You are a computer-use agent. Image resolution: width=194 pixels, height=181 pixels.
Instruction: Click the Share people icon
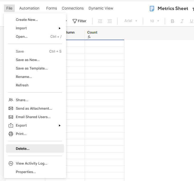(11, 100)
